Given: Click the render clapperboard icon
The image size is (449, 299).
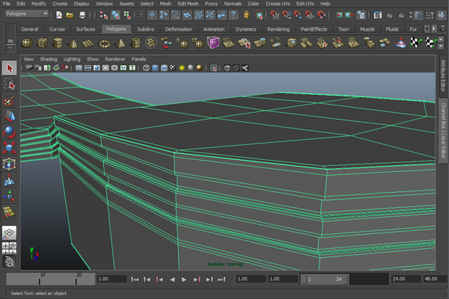Looking at the screenshot, I should (390, 15).
